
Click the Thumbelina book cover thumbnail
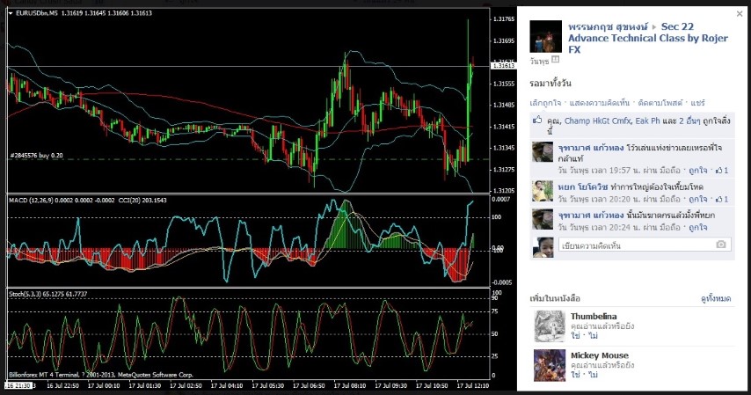(550, 326)
